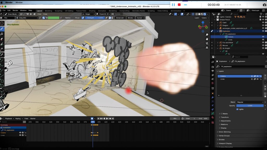Open the Render menu

[x=15, y=10]
